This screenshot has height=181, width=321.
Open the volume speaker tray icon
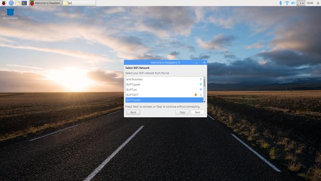click(293, 3)
